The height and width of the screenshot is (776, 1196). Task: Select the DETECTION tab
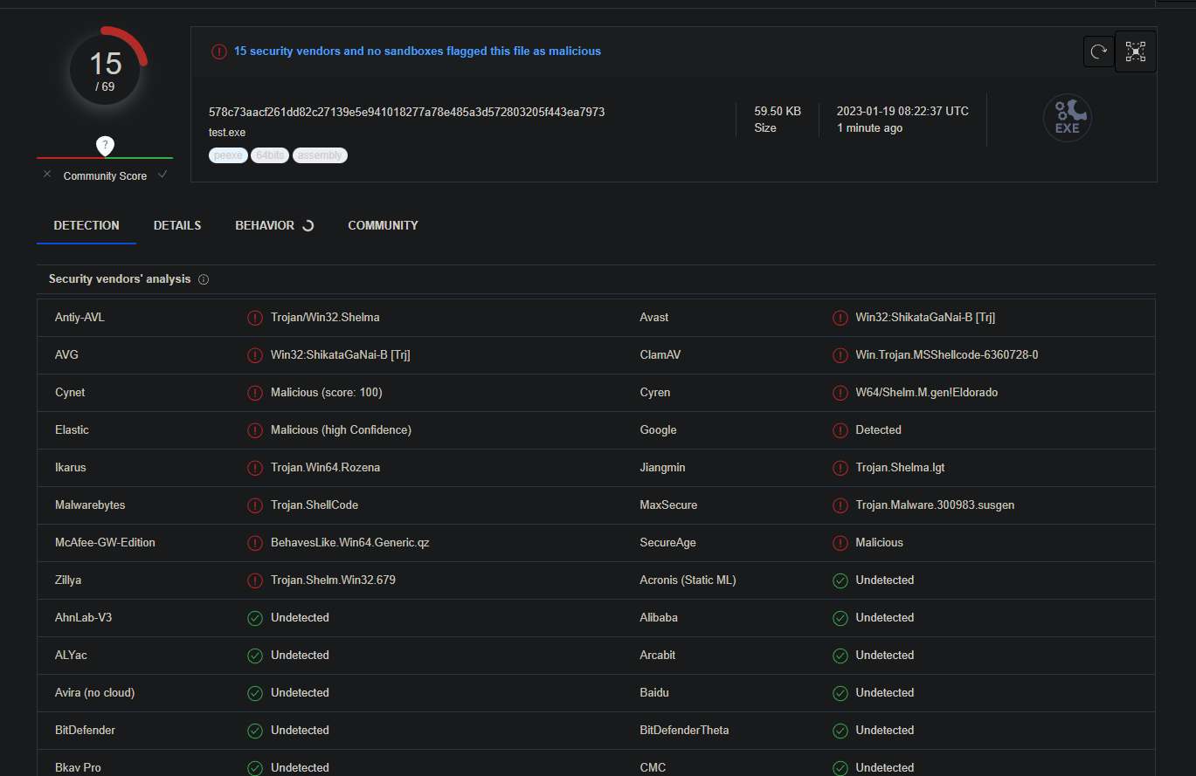coord(86,225)
